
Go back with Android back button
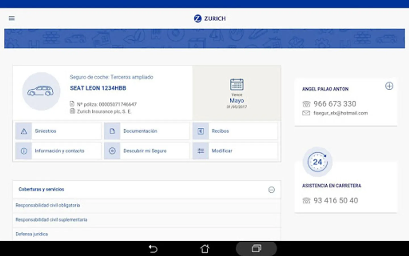153,249
